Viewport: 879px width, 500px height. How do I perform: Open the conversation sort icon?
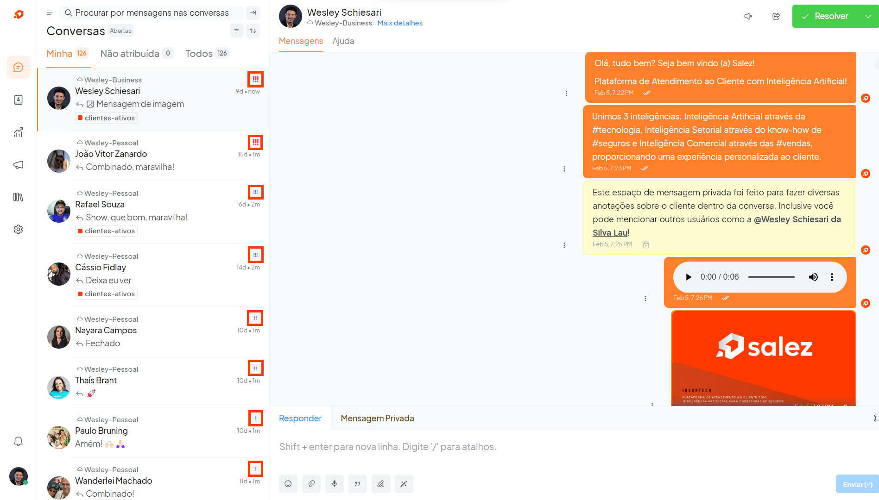pyautogui.click(x=253, y=31)
